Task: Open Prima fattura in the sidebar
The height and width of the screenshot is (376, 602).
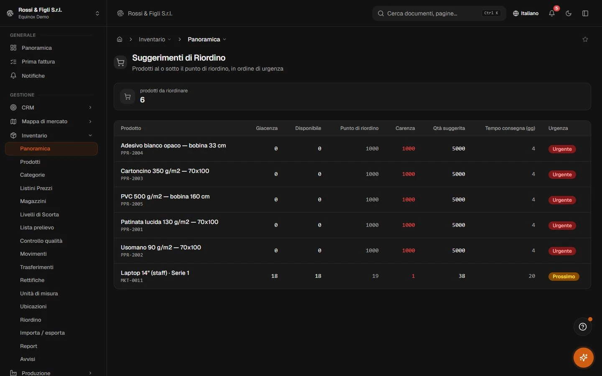Action: coord(38,61)
